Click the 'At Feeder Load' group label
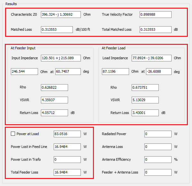Image resolution: width=192 pixels, height=186 pixels. pos(113,48)
